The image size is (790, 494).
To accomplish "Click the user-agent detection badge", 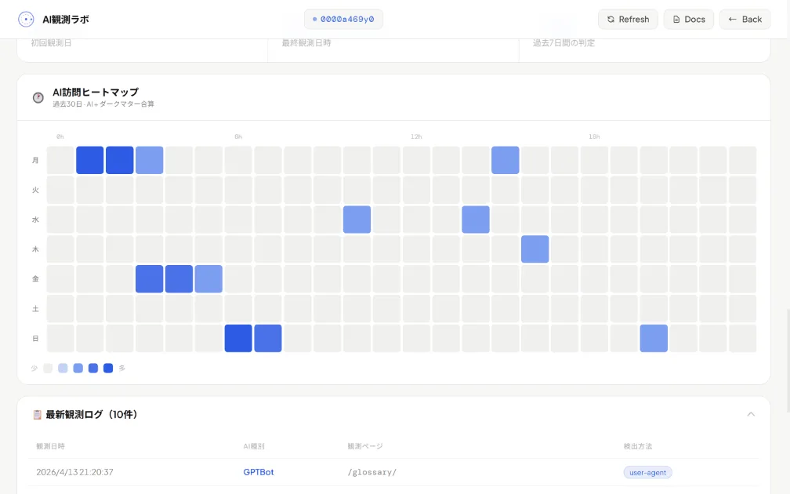I will [x=647, y=472].
